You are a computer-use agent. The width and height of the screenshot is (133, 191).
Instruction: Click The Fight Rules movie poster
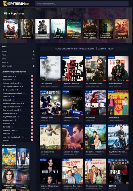(50, 103)
